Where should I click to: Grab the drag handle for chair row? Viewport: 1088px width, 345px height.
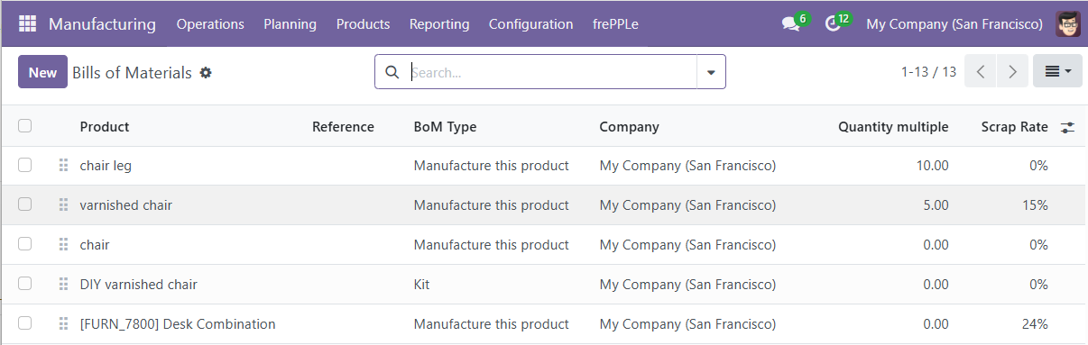63,245
